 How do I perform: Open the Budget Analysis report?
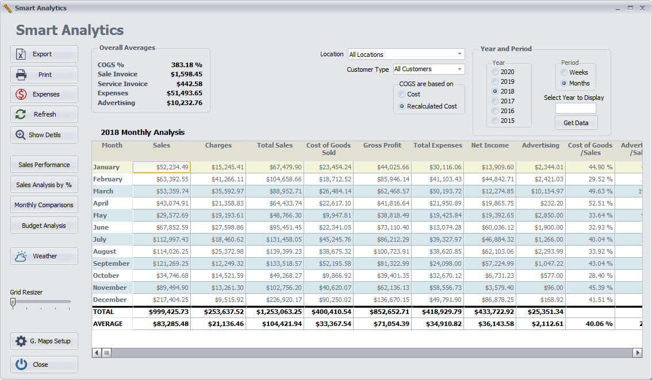point(44,225)
